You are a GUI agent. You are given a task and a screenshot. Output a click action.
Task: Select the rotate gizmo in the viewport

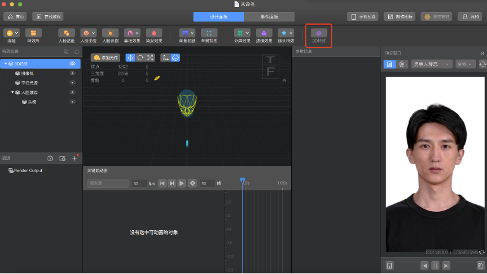point(139,58)
